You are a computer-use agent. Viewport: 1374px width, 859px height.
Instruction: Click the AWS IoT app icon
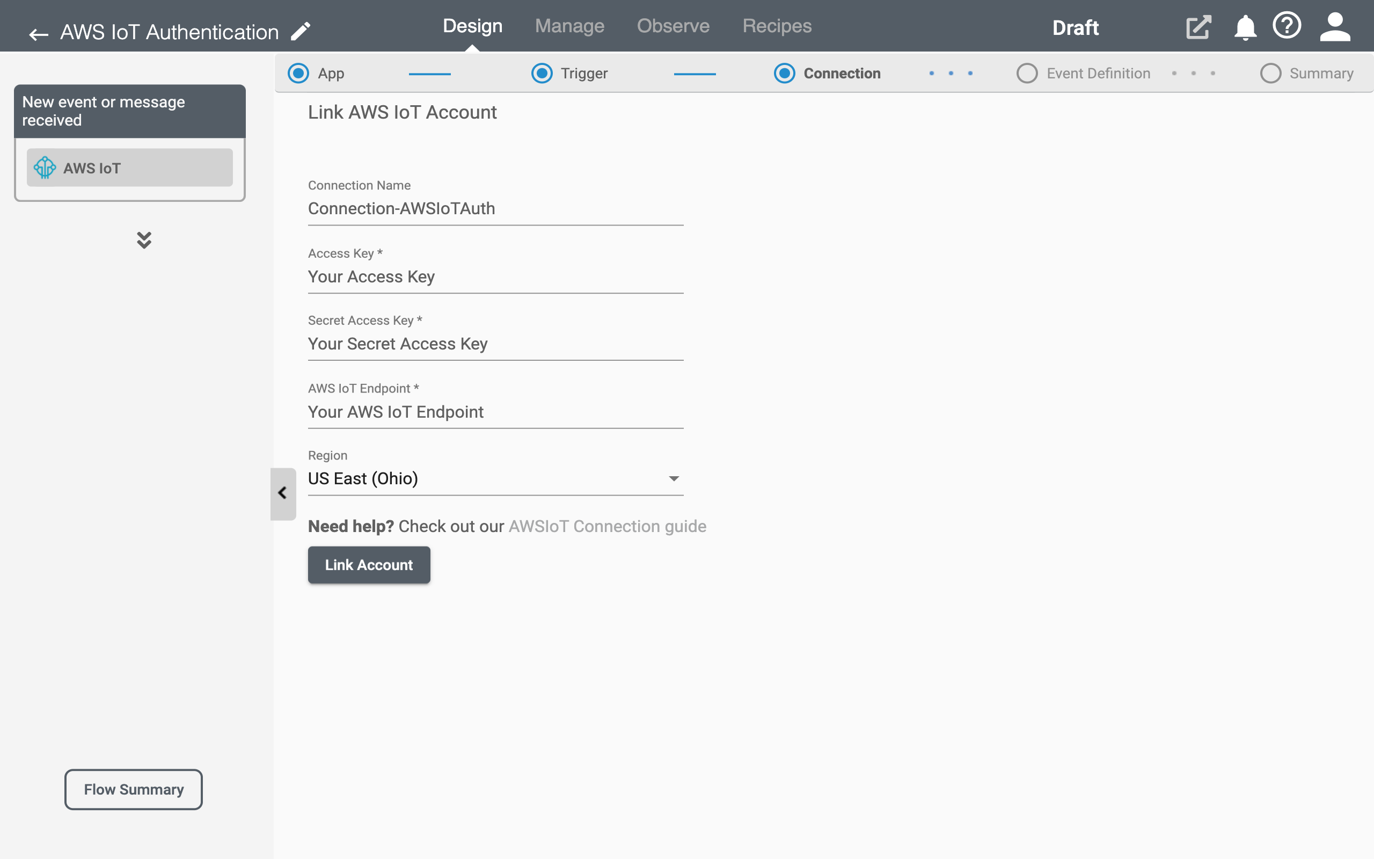tap(45, 168)
